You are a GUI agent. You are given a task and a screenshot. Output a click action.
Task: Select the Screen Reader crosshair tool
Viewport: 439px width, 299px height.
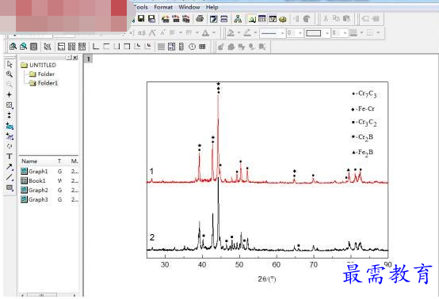tap(10, 94)
